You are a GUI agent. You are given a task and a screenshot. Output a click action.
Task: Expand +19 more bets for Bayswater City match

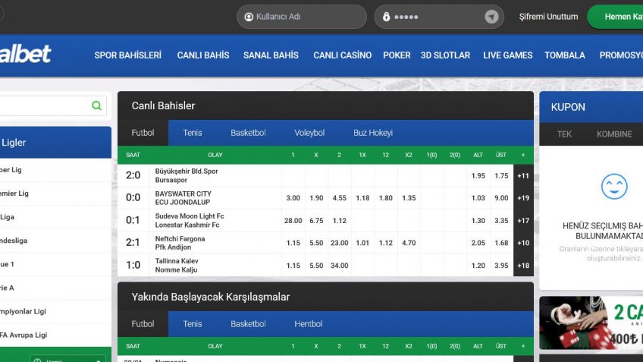[x=523, y=198]
